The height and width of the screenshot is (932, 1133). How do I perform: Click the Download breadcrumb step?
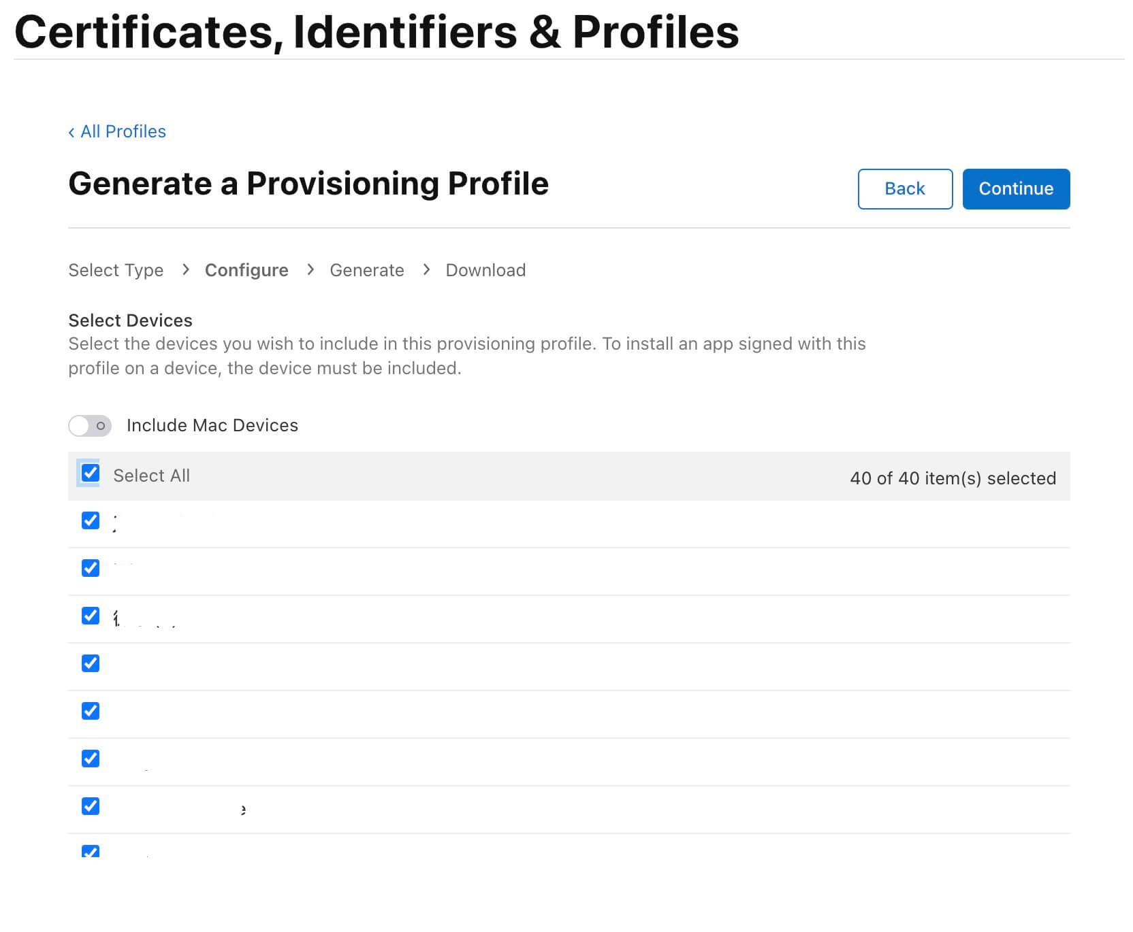(x=485, y=271)
